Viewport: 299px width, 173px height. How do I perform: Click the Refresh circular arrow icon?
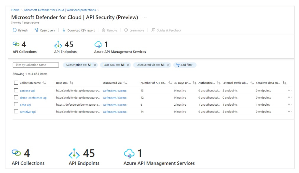(x=15, y=30)
